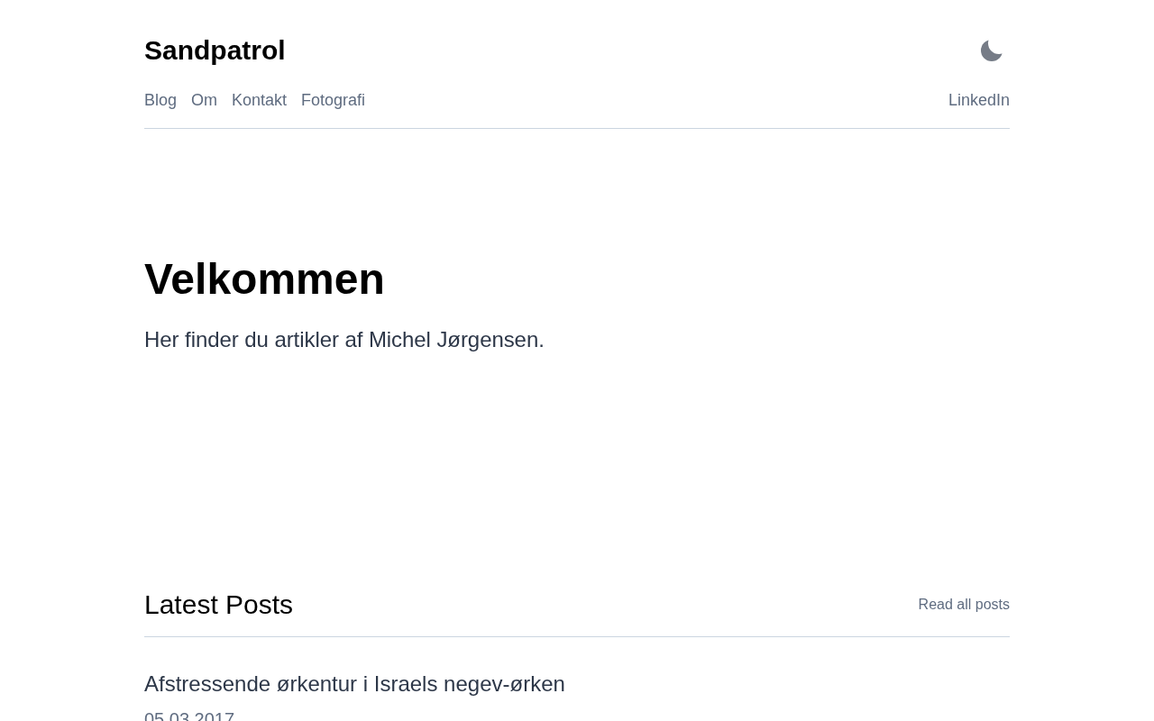1154x721 pixels.
Task: Click the word "Afstressende" in the post title
Action: pyautogui.click(x=207, y=684)
